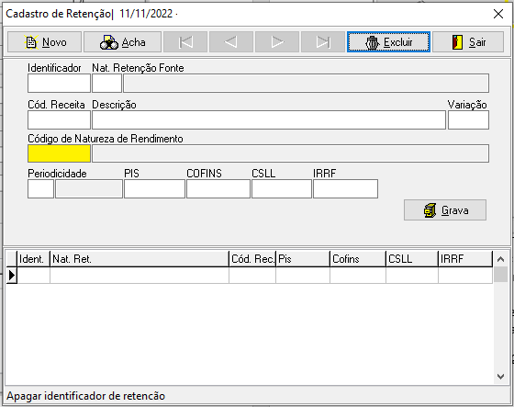This screenshot has width=514, height=407.
Task: Select the Cód. Receita field
Action: click(x=59, y=119)
